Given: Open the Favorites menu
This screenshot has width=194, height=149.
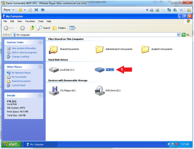Looking at the screenshot, I should (x=30, y=21).
